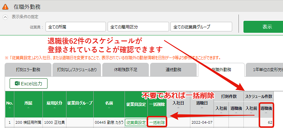Click the 200 検証用所属 cell

28,123
